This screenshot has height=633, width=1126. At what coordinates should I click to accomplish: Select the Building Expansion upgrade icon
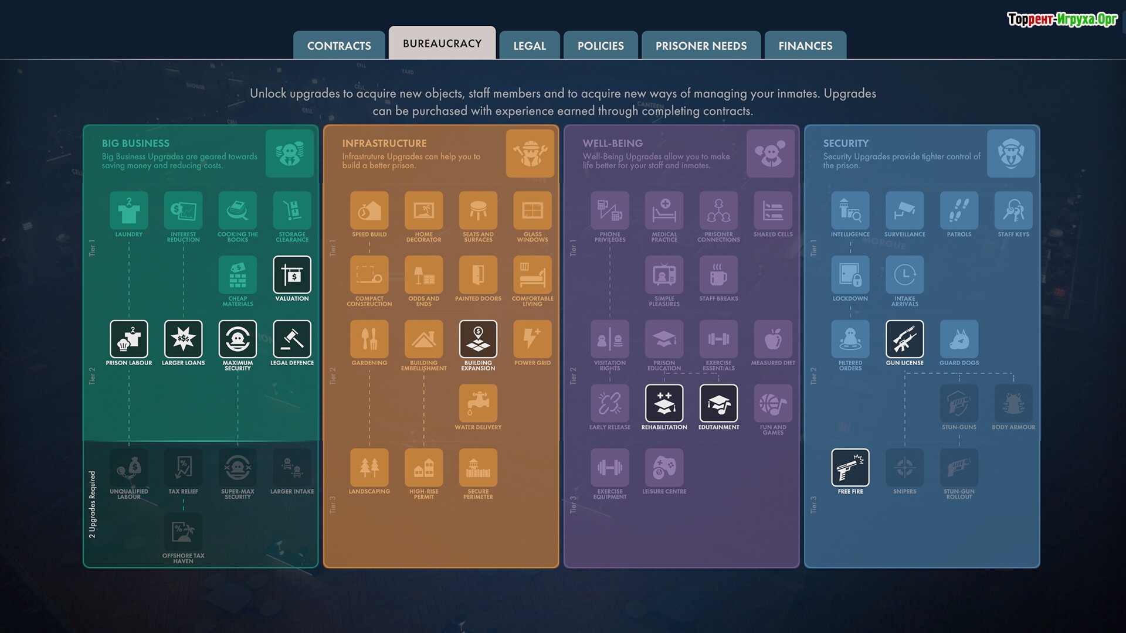(x=478, y=339)
